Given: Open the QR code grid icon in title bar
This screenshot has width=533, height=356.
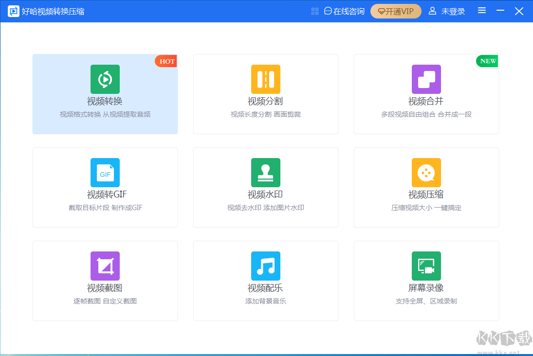Looking at the screenshot, I should coord(314,11).
